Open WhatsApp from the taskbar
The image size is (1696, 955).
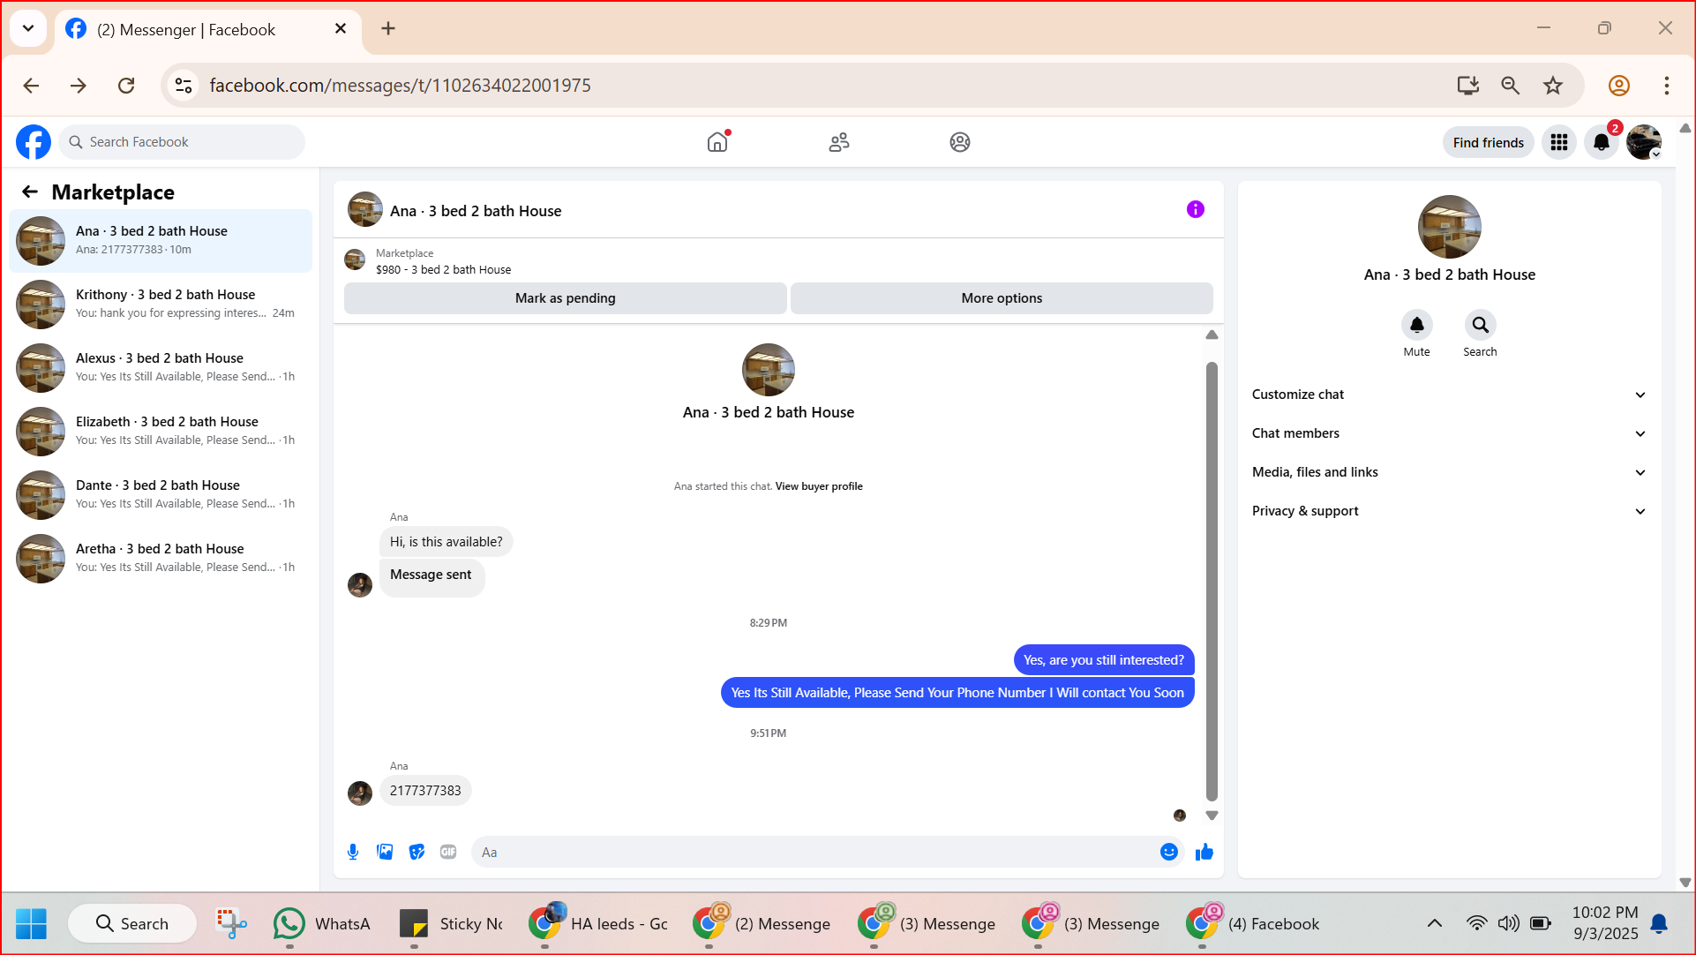pos(321,923)
